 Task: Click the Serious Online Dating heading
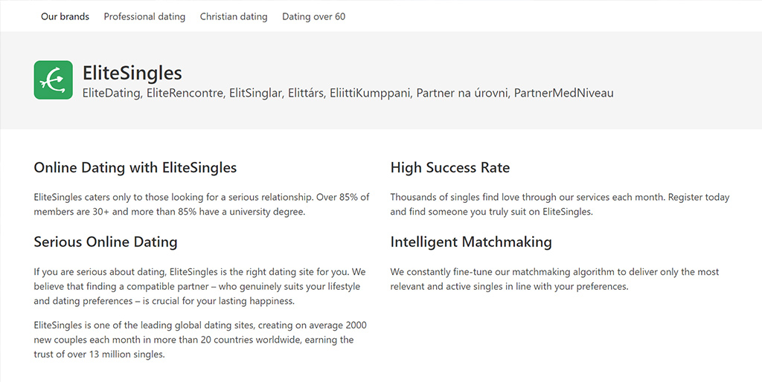(x=106, y=242)
